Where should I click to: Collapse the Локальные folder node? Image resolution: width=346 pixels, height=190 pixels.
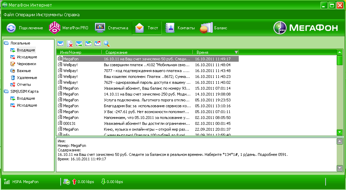[6, 43]
